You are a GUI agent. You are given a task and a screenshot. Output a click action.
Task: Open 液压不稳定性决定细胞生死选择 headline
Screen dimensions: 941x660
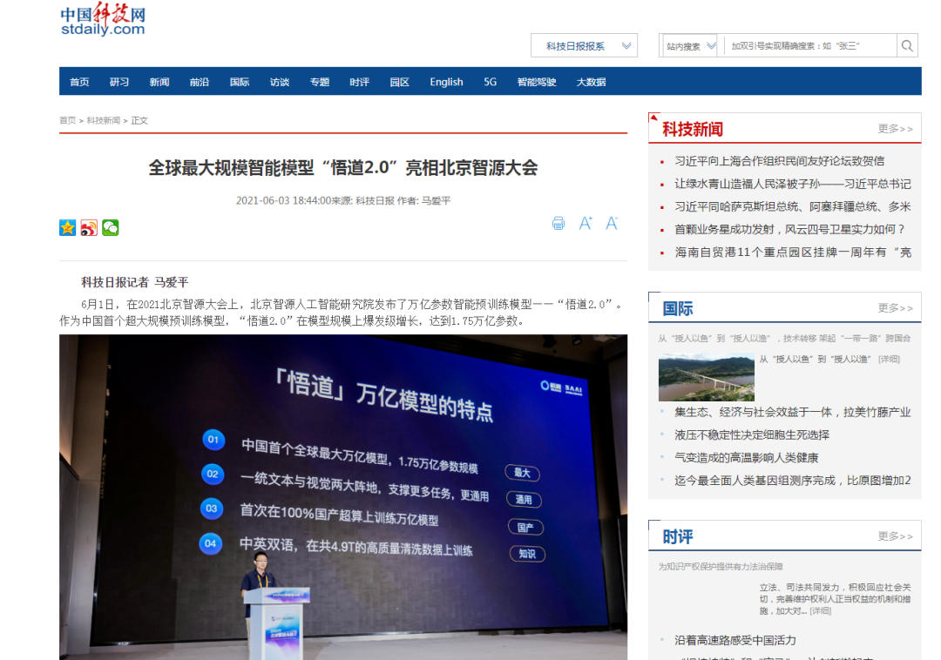click(x=752, y=435)
